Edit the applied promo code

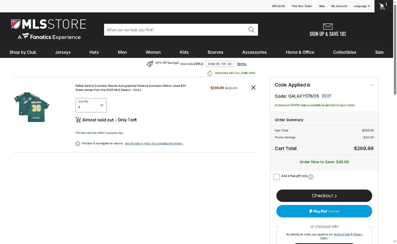click(x=327, y=96)
